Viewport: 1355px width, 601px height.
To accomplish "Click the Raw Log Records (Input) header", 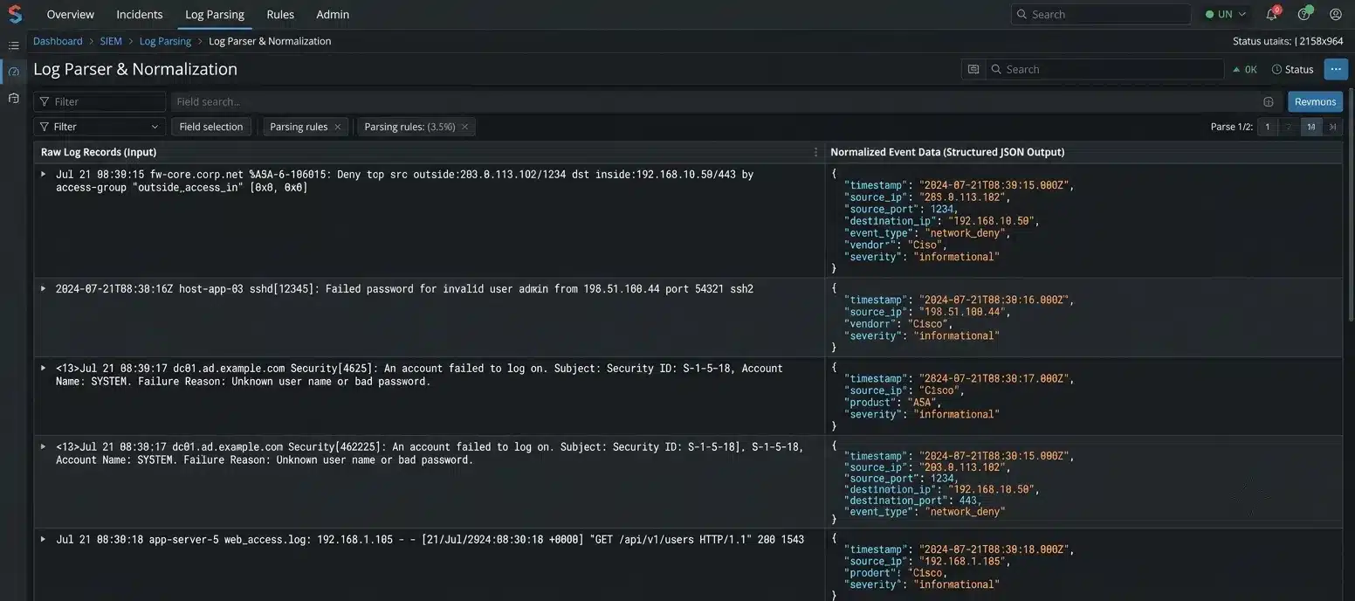I will coord(99,152).
